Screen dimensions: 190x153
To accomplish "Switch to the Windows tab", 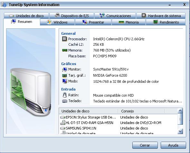I will [x=57, y=22].
